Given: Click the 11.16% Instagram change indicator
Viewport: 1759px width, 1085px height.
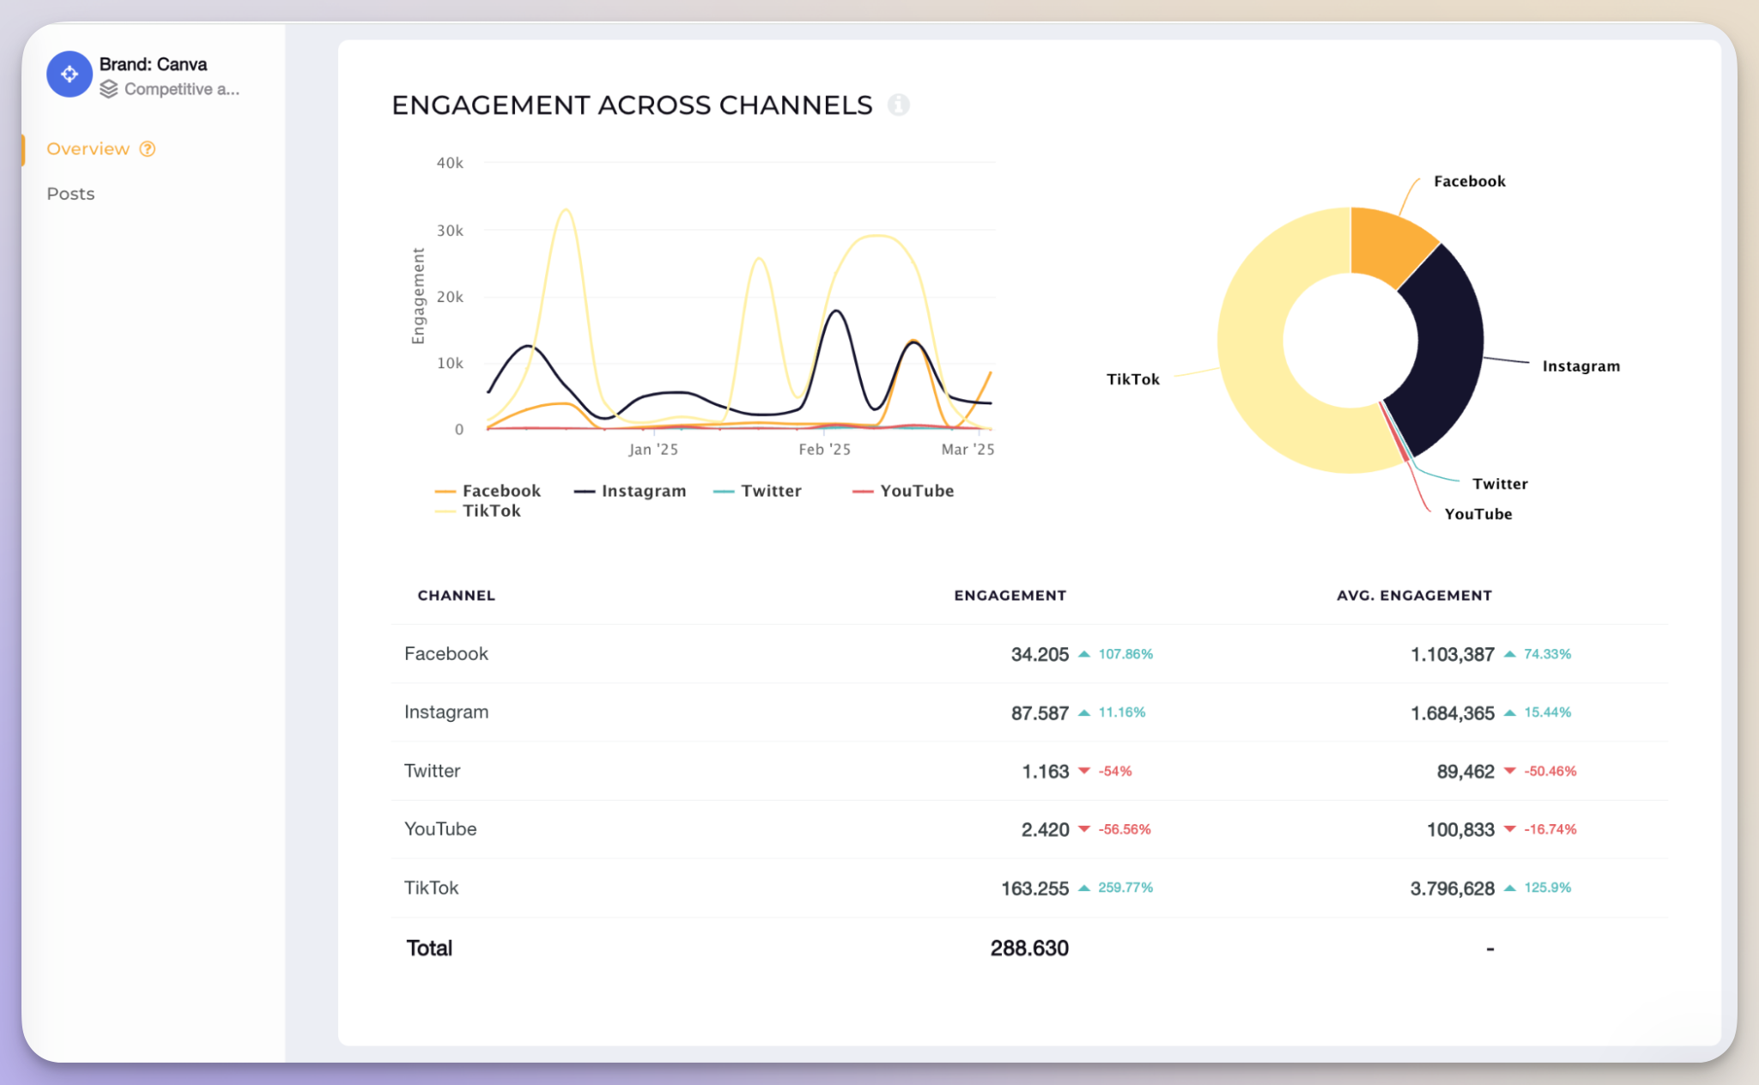Looking at the screenshot, I should [1112, 712].
